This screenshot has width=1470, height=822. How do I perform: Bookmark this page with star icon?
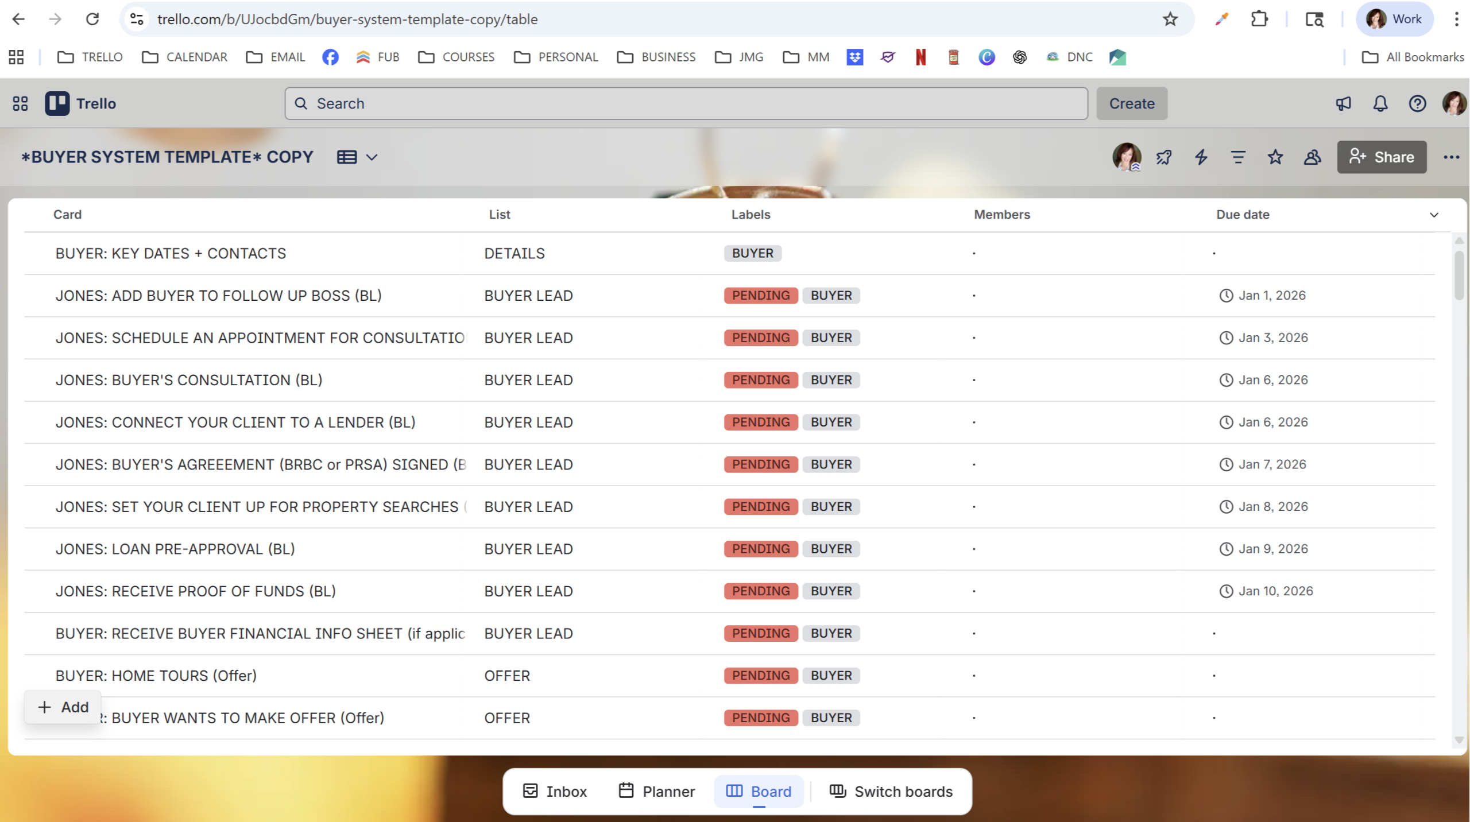[x=1170, y=19]
